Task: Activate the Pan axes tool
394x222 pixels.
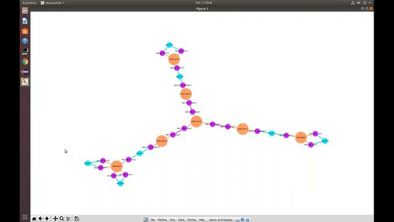Action: click(x=55, y=218)
